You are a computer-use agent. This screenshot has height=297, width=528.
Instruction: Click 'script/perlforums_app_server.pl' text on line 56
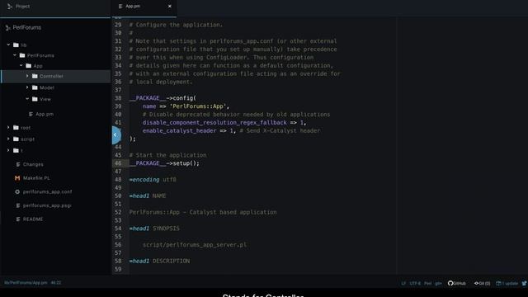(x=195, y=245)
